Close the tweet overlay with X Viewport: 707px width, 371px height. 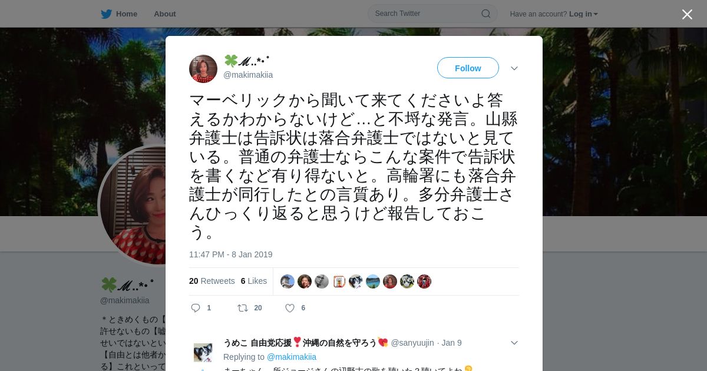(x=687, y=14)
